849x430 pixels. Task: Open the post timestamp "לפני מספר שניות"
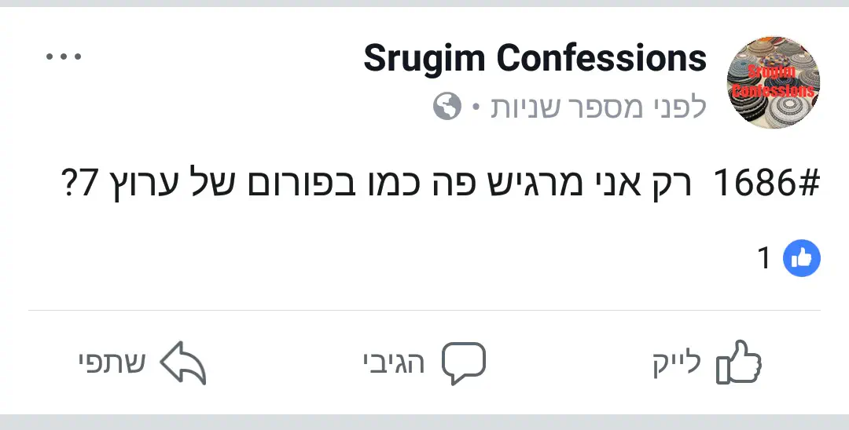point(598,107)
